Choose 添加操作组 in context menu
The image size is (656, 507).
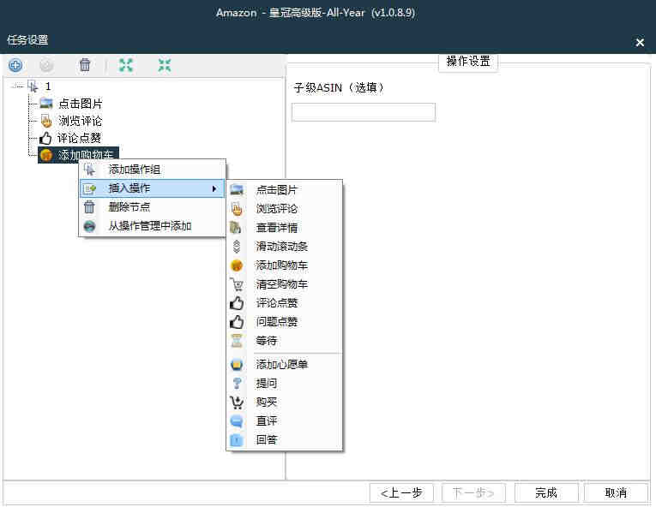coord(153,170)
